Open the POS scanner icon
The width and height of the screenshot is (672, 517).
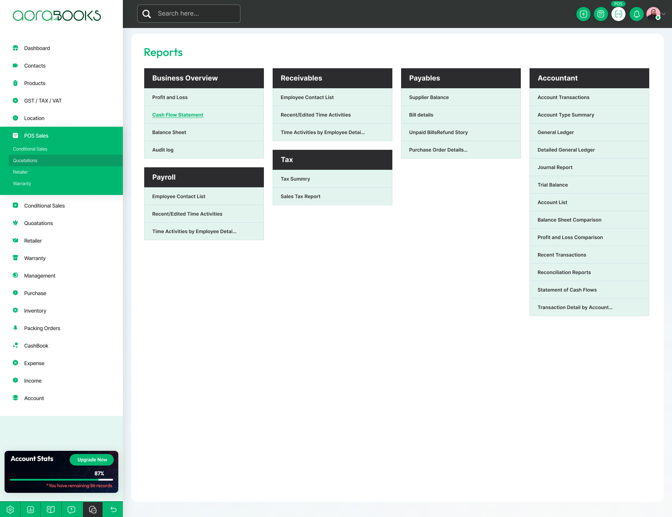618,14
